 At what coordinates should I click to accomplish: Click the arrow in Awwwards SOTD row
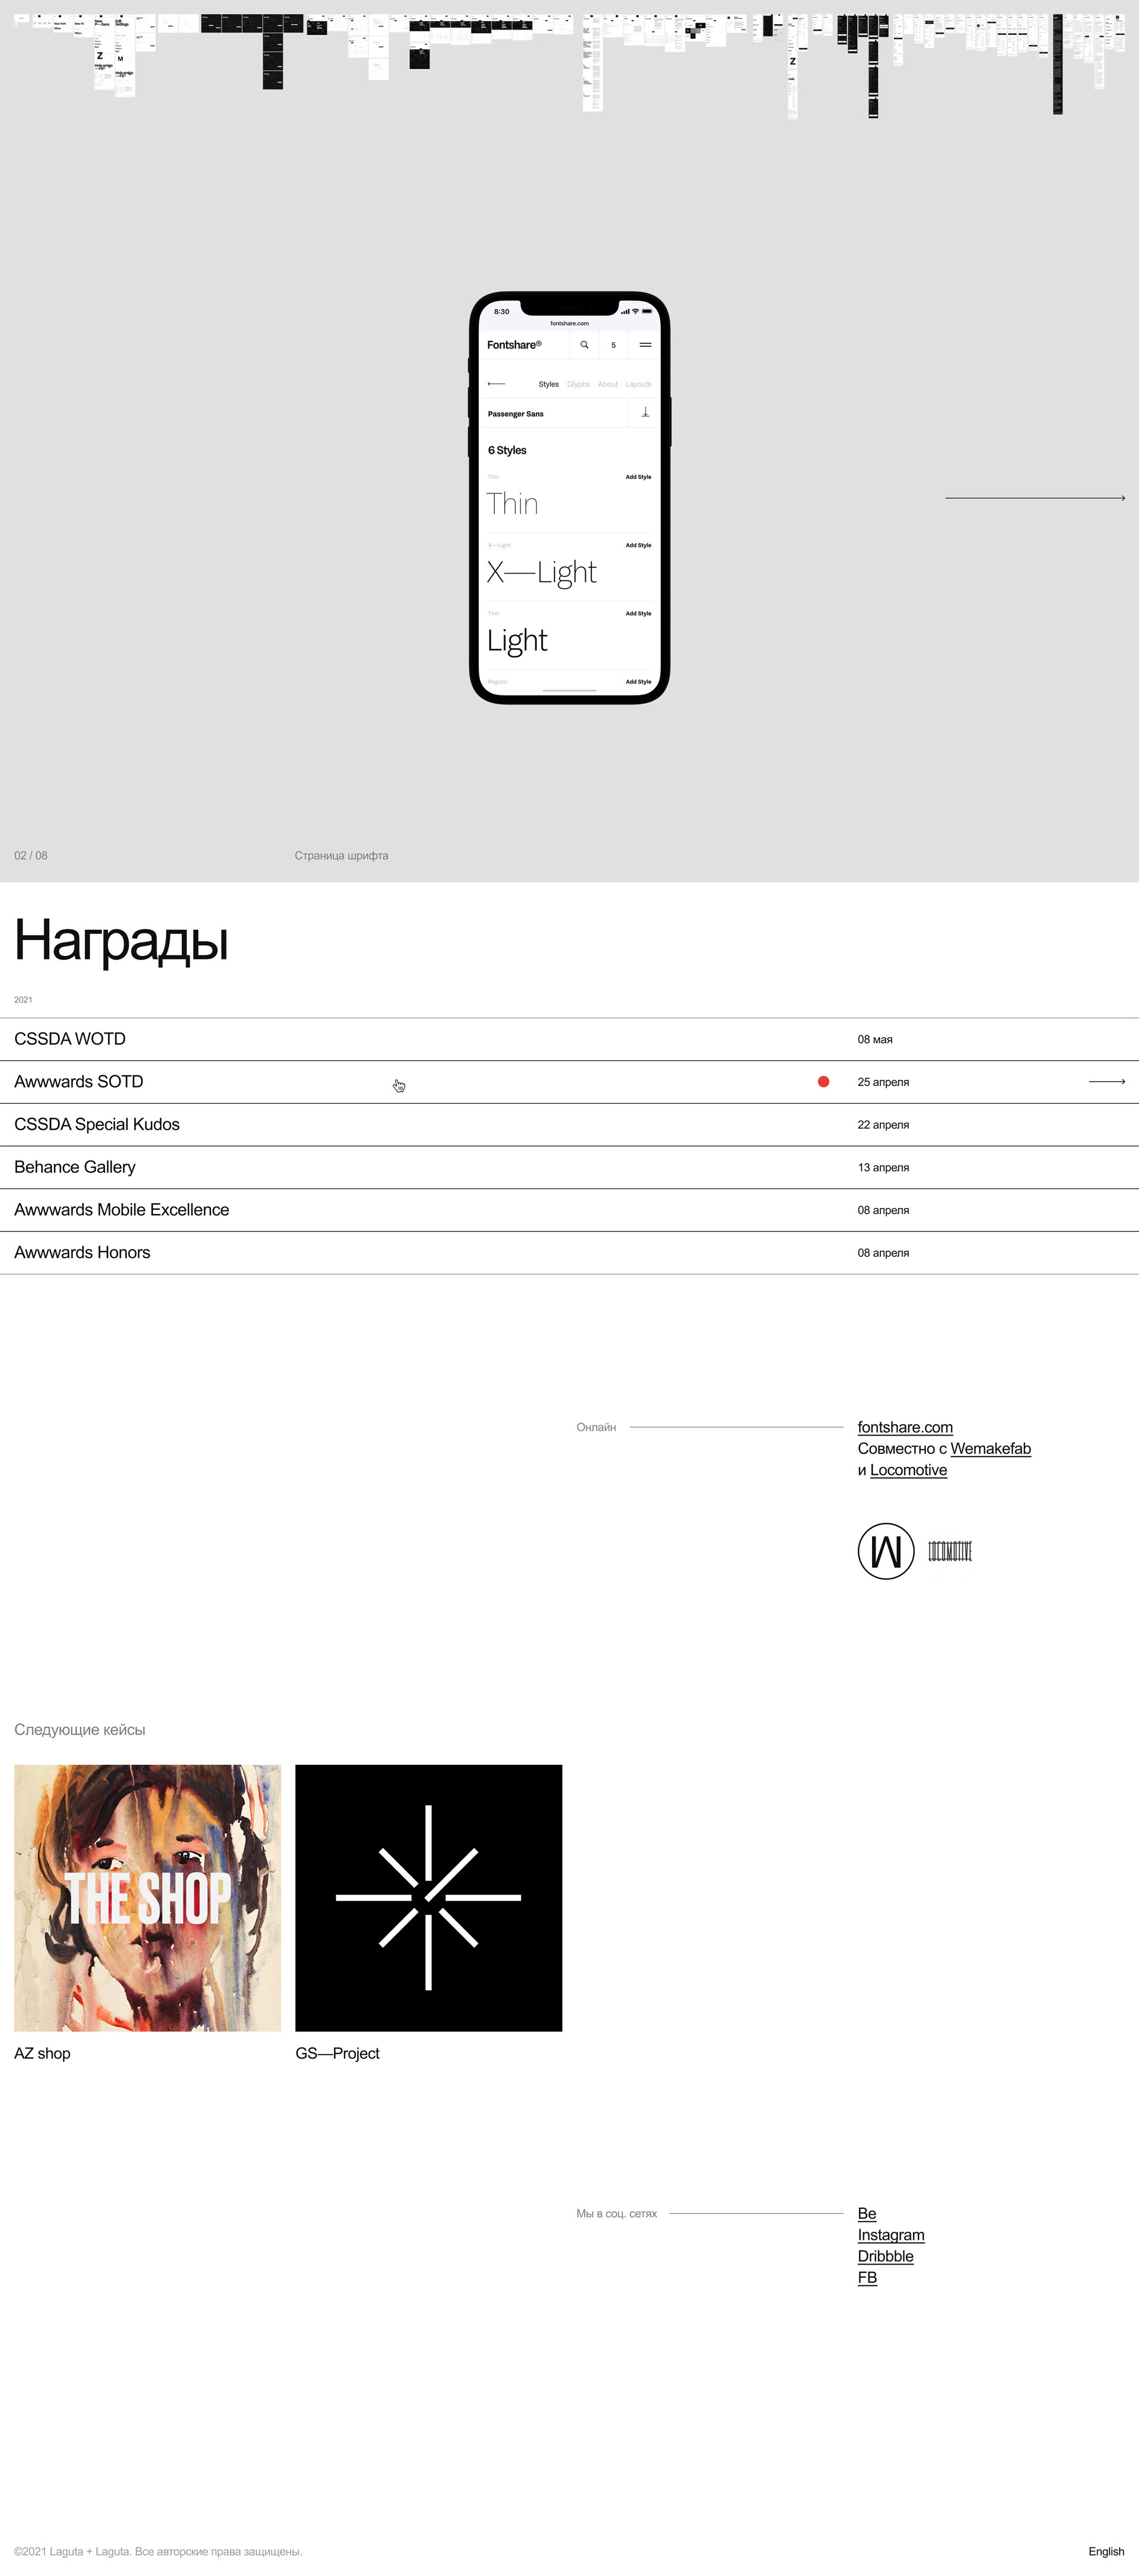1106,1081
